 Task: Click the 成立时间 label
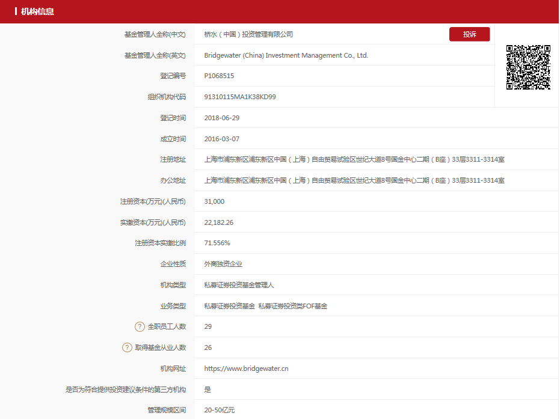tap(173, 139)
